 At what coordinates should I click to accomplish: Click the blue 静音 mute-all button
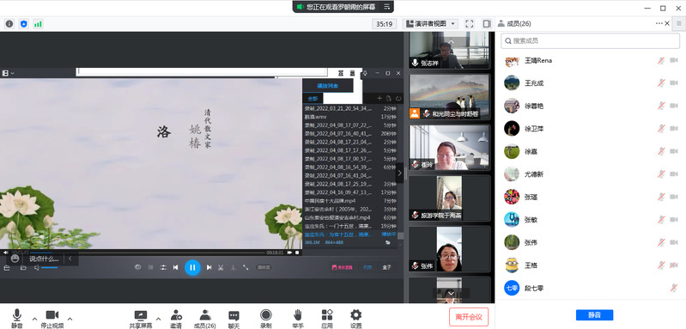coord(594,315)
